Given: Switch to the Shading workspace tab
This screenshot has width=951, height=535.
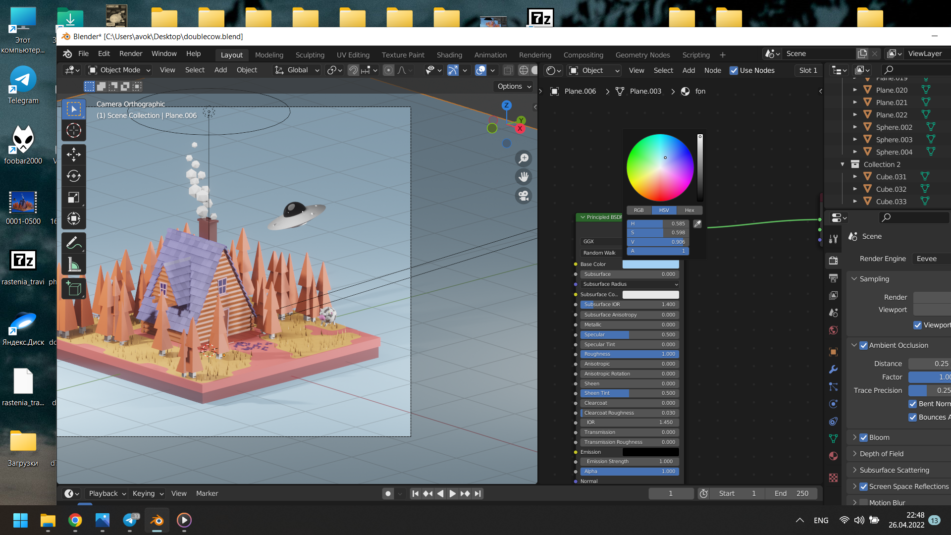Looking at the screenshot, I should [449, 54].
